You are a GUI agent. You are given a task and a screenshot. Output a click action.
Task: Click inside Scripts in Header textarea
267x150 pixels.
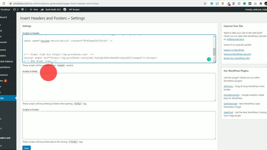(x=119, y=49)
